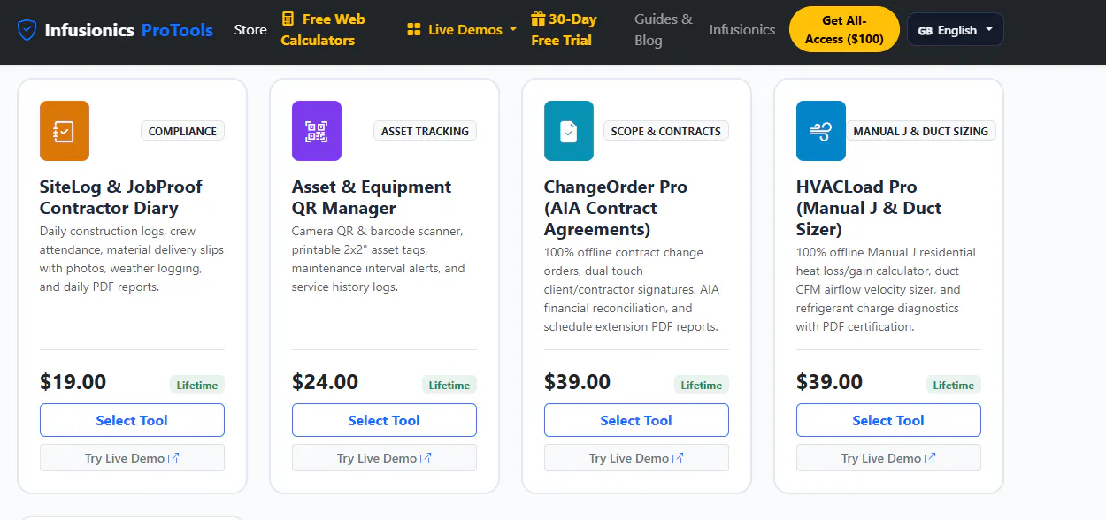Click the offline Manual J heat loss description
Image resolution: width=1106 pixels, height=520 pixels.
pos(886,289)
